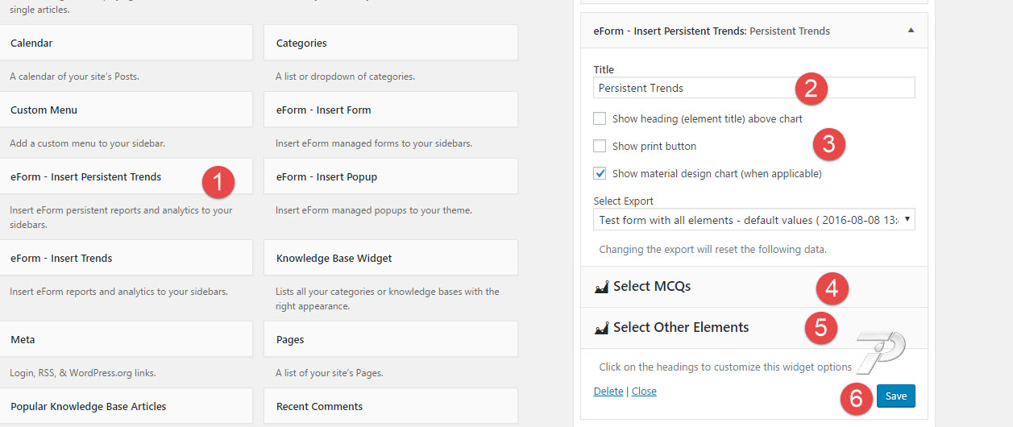Click the red number 6 marker
The width and height of the screenshot is (1013, 427).
pos(857,398)
